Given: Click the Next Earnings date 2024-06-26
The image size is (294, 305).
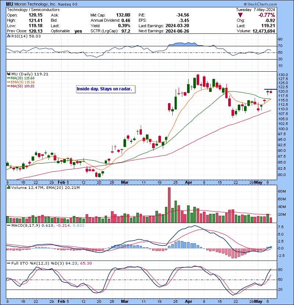Looking at the screenshot, I should (177, 31).
